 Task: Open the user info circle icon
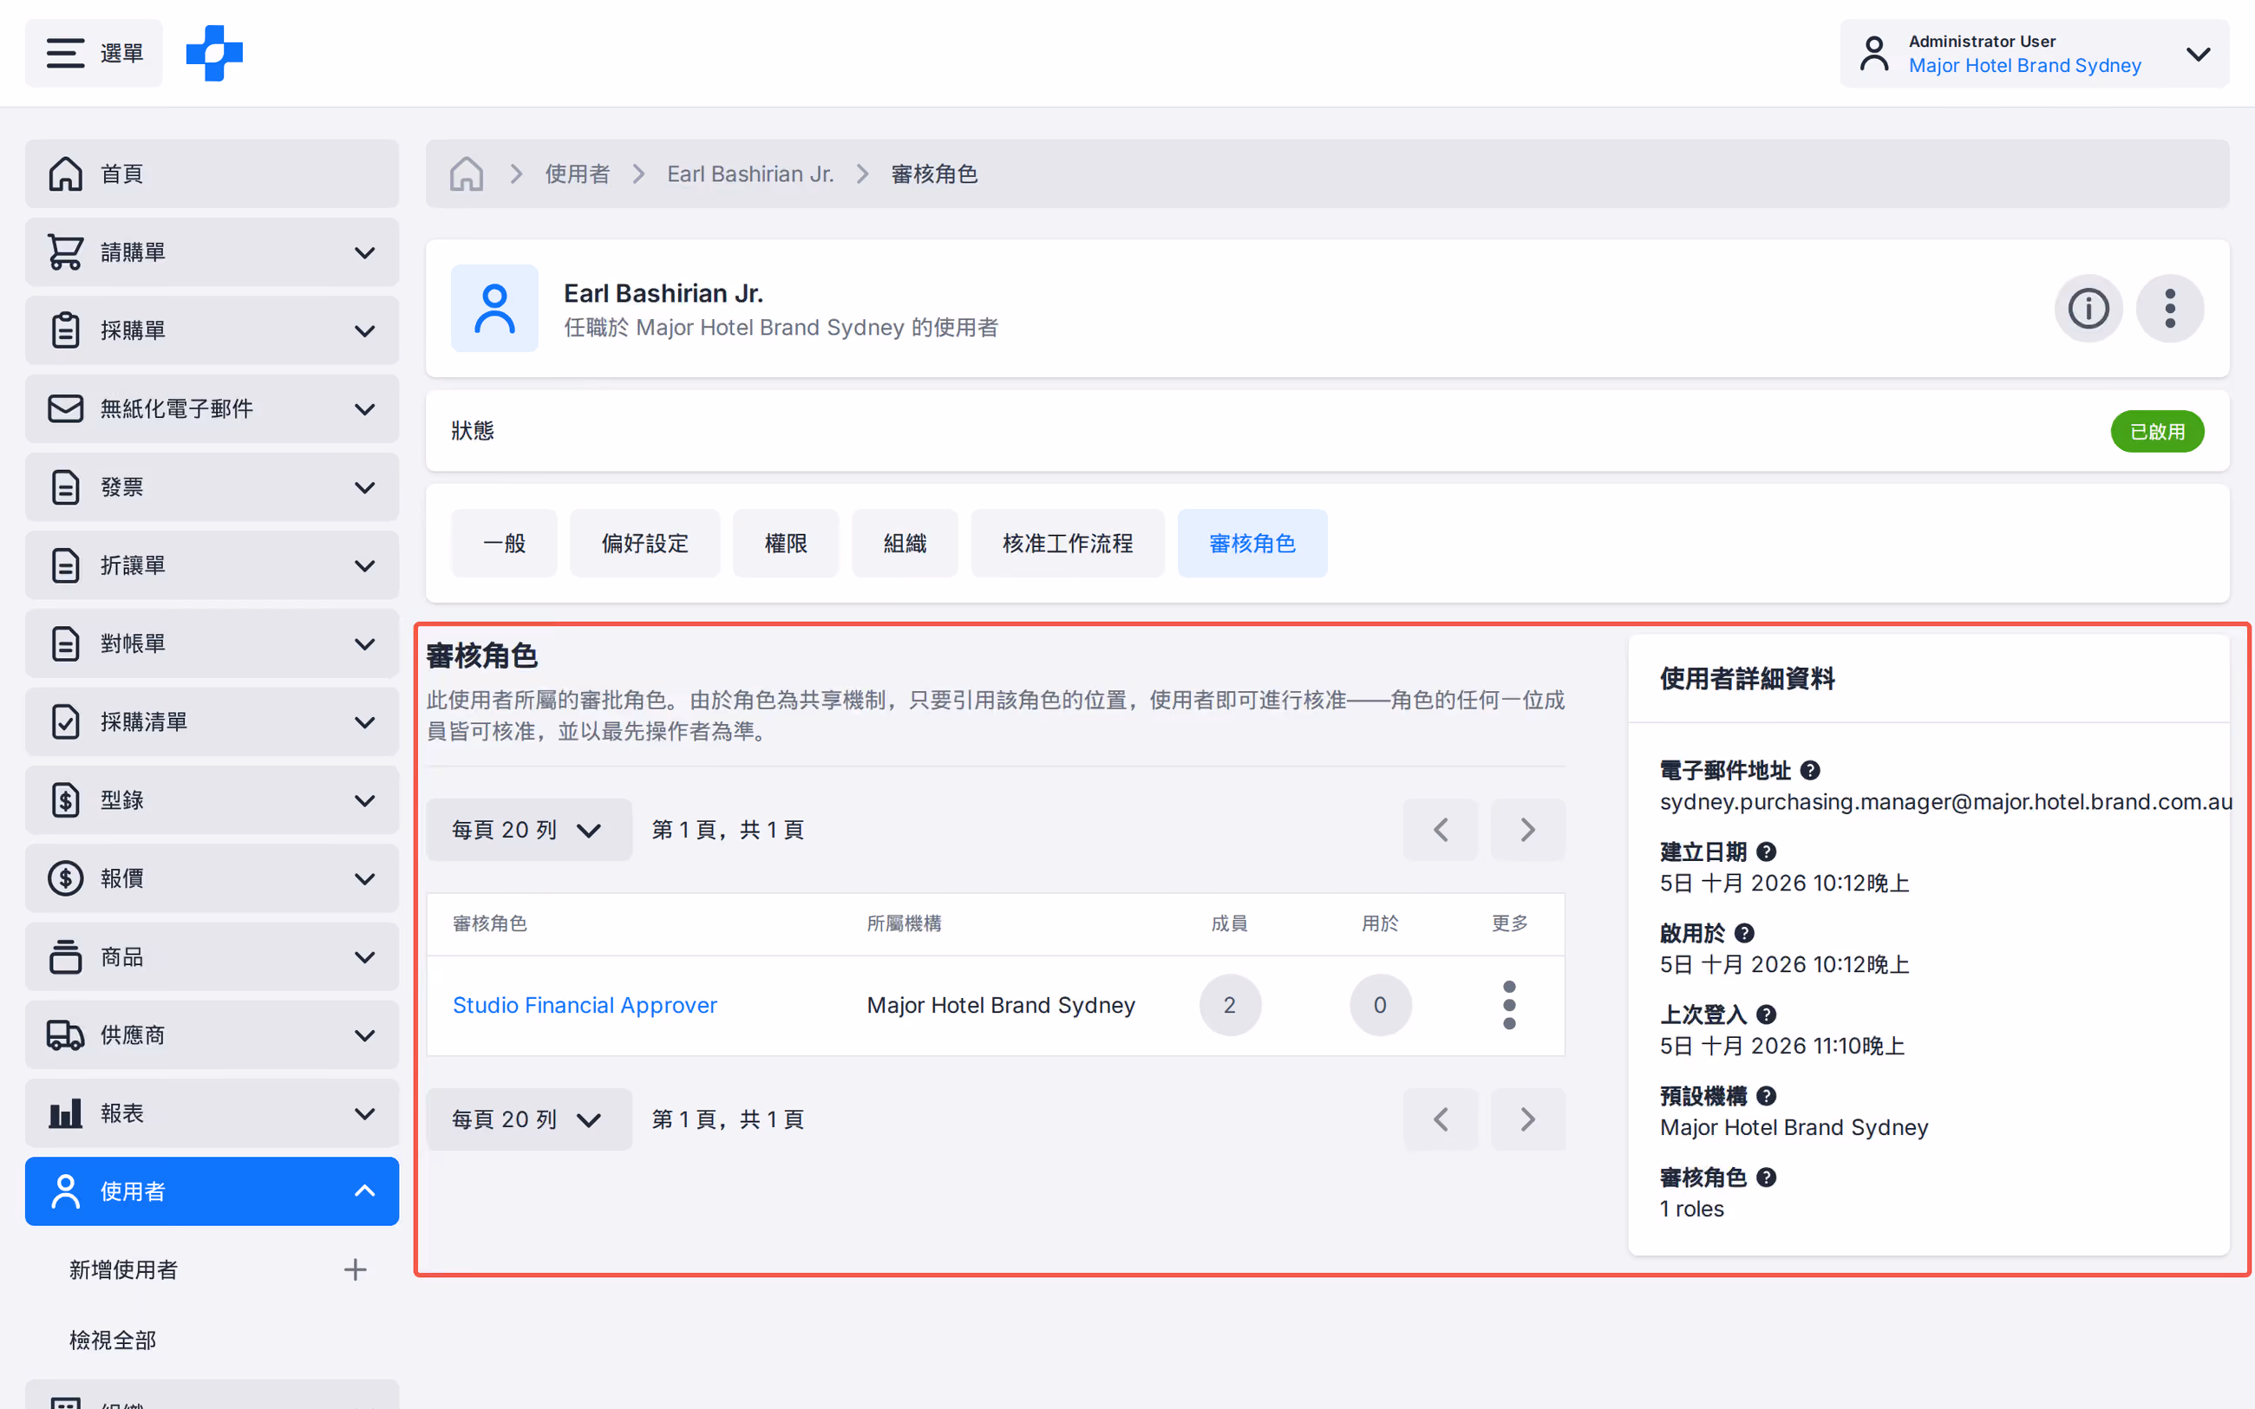pyautogui.click(x=2088, y=309)
